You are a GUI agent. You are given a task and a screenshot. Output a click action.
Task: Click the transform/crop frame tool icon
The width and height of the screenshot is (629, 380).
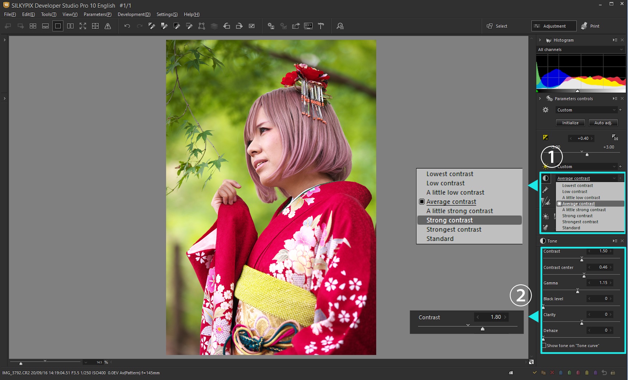[x=202, y=26]
